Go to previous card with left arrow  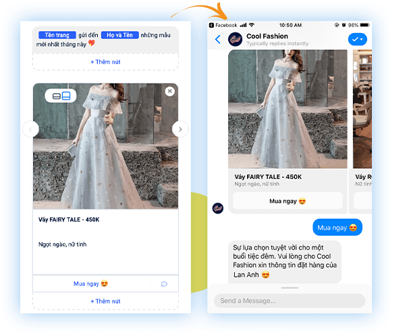coord(31,129)
